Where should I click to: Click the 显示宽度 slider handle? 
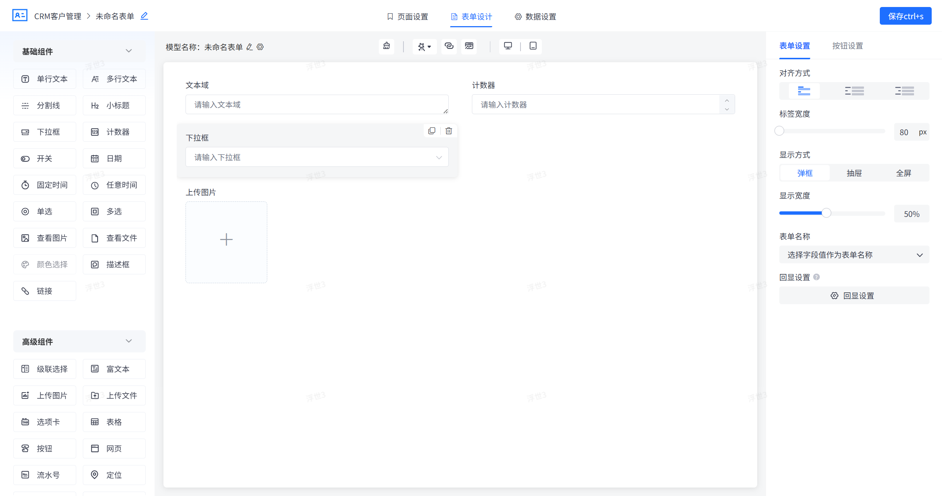826,213
